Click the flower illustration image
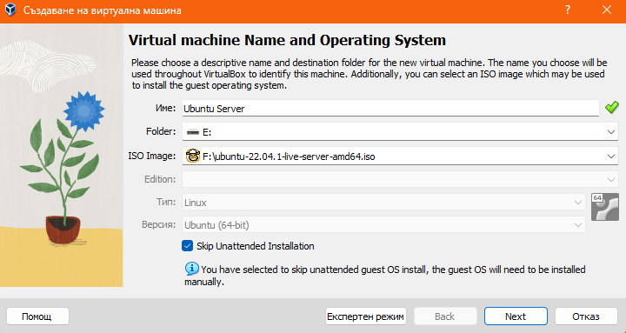626x333 pixels. pyautogui.click(x=62, y=156)
